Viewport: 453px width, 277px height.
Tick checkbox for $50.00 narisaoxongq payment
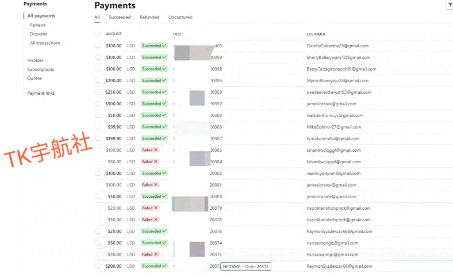[x=98, y=242]
